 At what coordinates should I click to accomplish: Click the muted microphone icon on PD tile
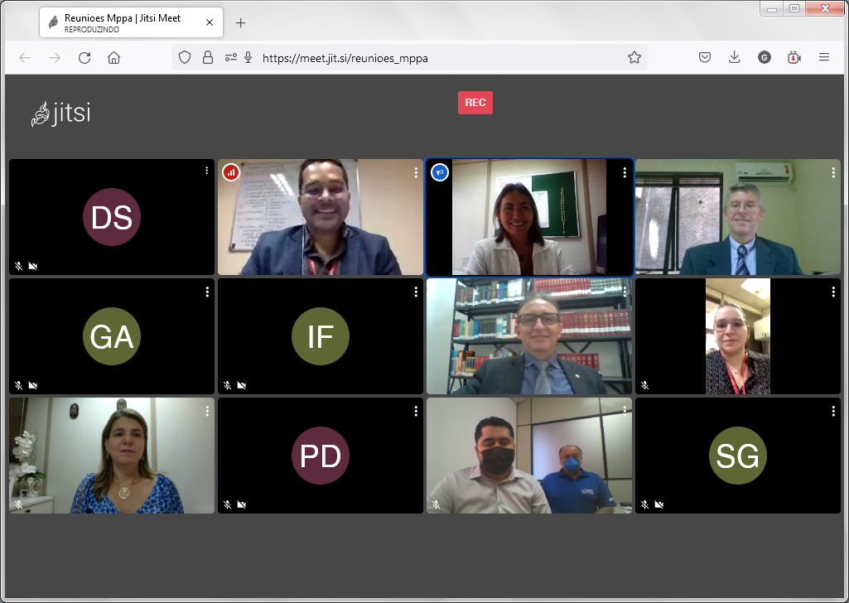pyautogui.click(x=228, y=504)
